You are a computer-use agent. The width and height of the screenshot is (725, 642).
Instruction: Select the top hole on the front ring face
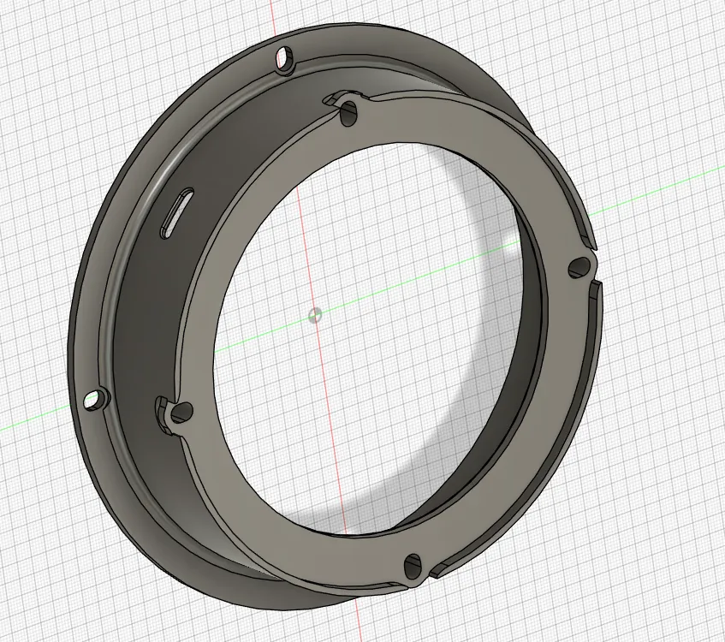(348, 113)
